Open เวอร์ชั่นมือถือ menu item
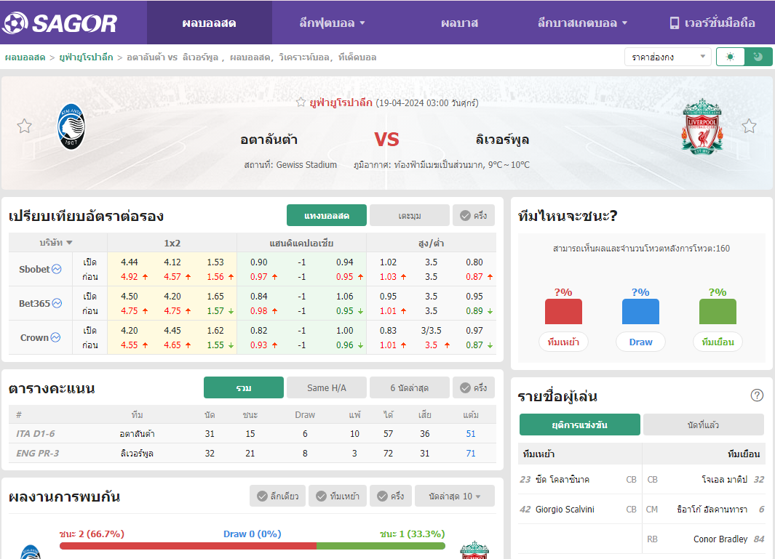This screenshot has height=559, width=775. [712, 23]
